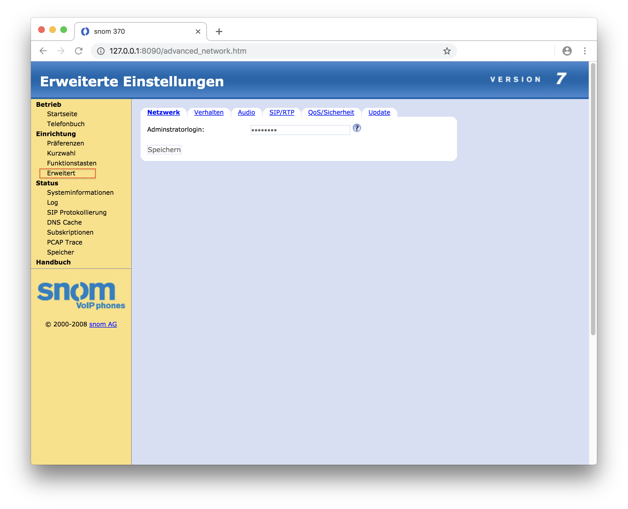The width and height of the screenshot is (628, 509).
Task: Open the QoS/Sicherheit tab
Action: [x=331, y=112]
